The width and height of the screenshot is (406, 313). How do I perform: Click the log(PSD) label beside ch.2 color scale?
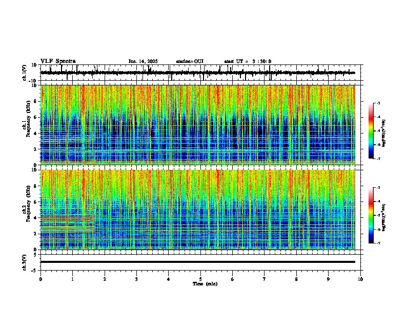[384, 217]
